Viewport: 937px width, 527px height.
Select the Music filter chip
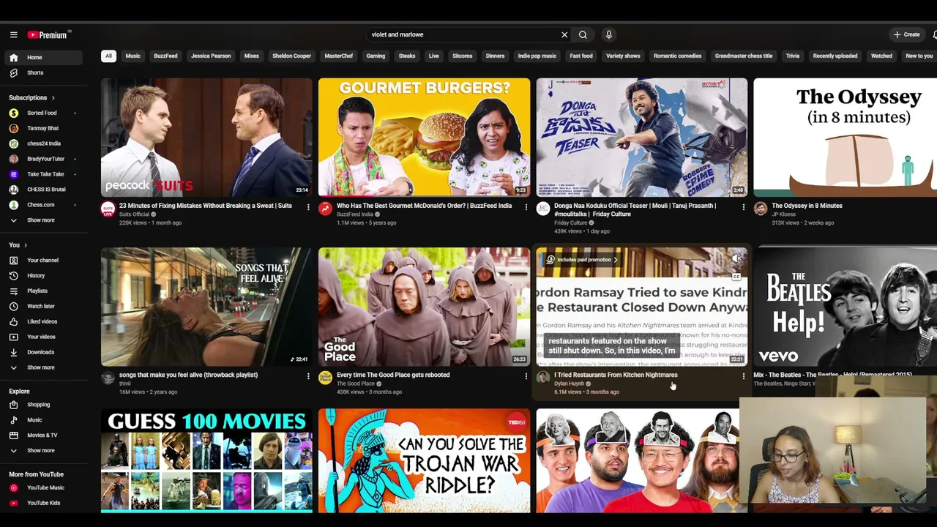132,56
